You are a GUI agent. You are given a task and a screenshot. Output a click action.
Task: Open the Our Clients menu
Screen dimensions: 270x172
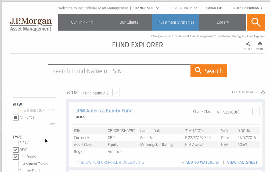pyautogui.click(x=129, y=22)
